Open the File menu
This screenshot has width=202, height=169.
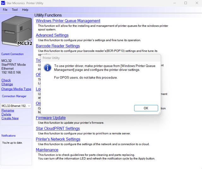[5, 10]
